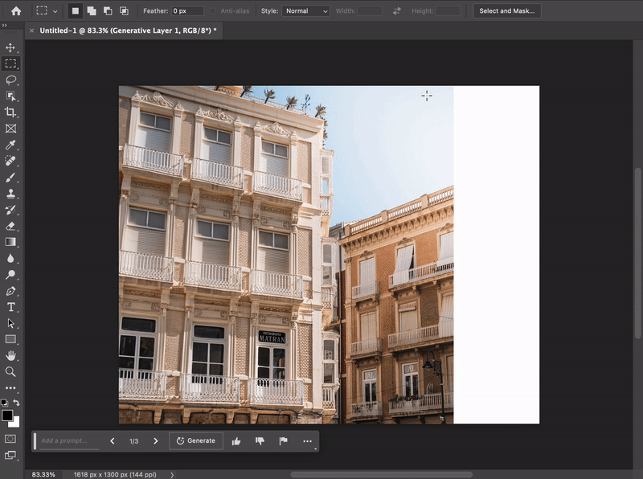Toggle Quick Mask mode
The image size is (643, 479).
coord(10,439)
